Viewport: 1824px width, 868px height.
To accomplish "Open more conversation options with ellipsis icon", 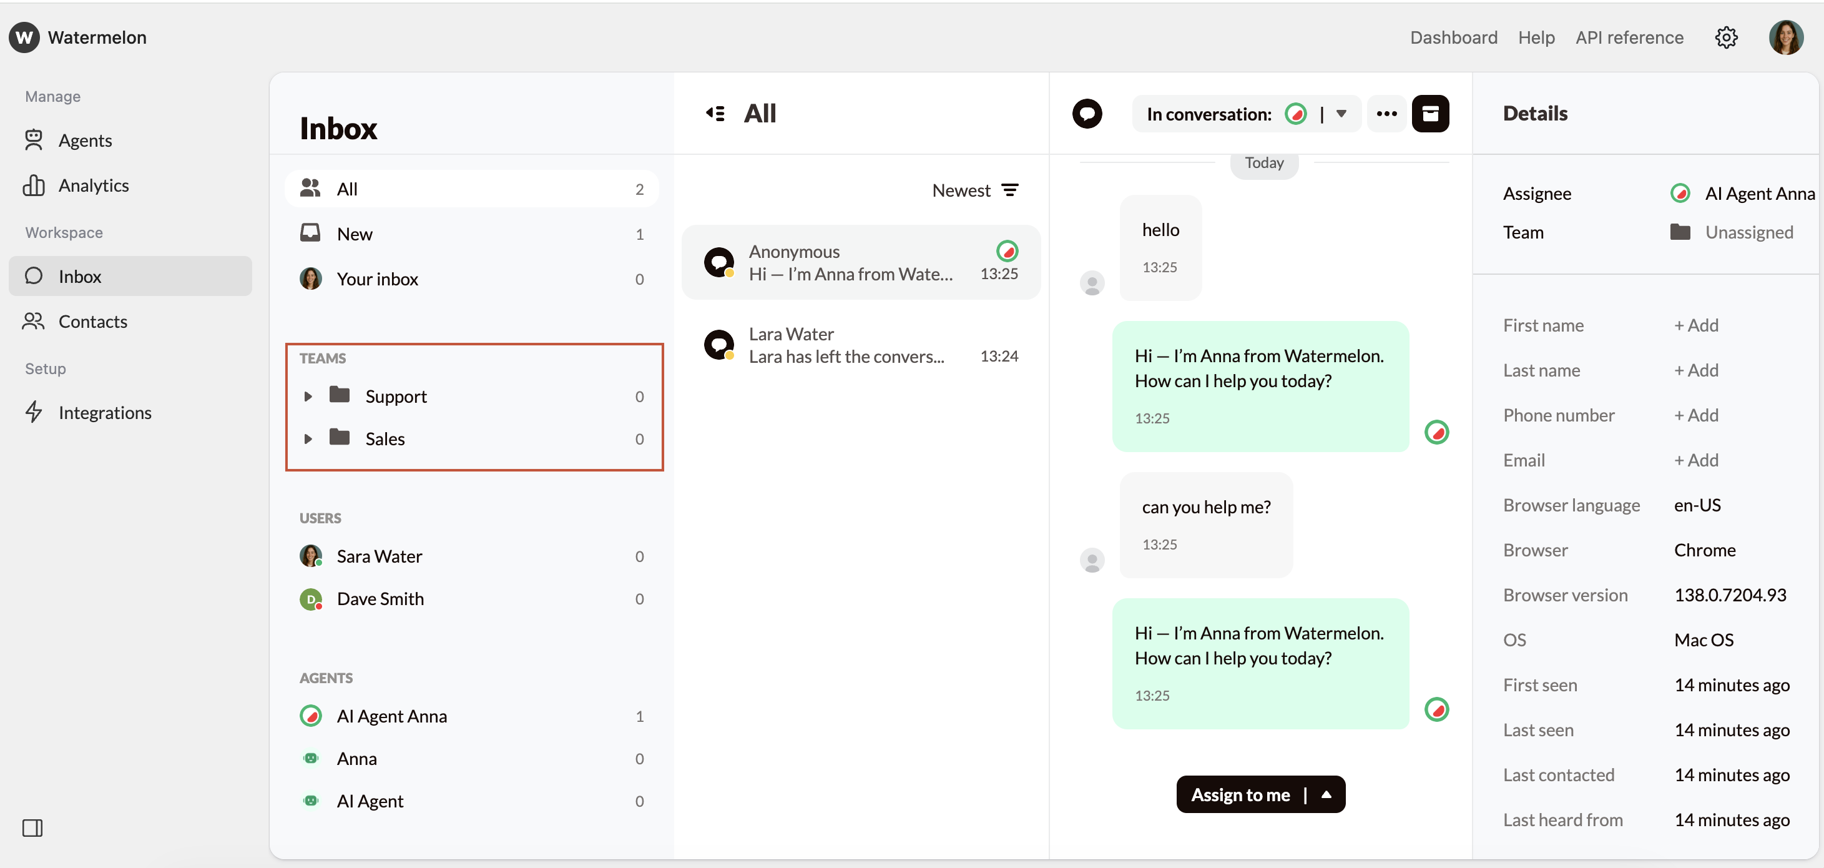I will [1386, 114].
